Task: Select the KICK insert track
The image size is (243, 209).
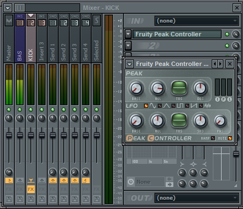Action: click(x=31, y=38)
